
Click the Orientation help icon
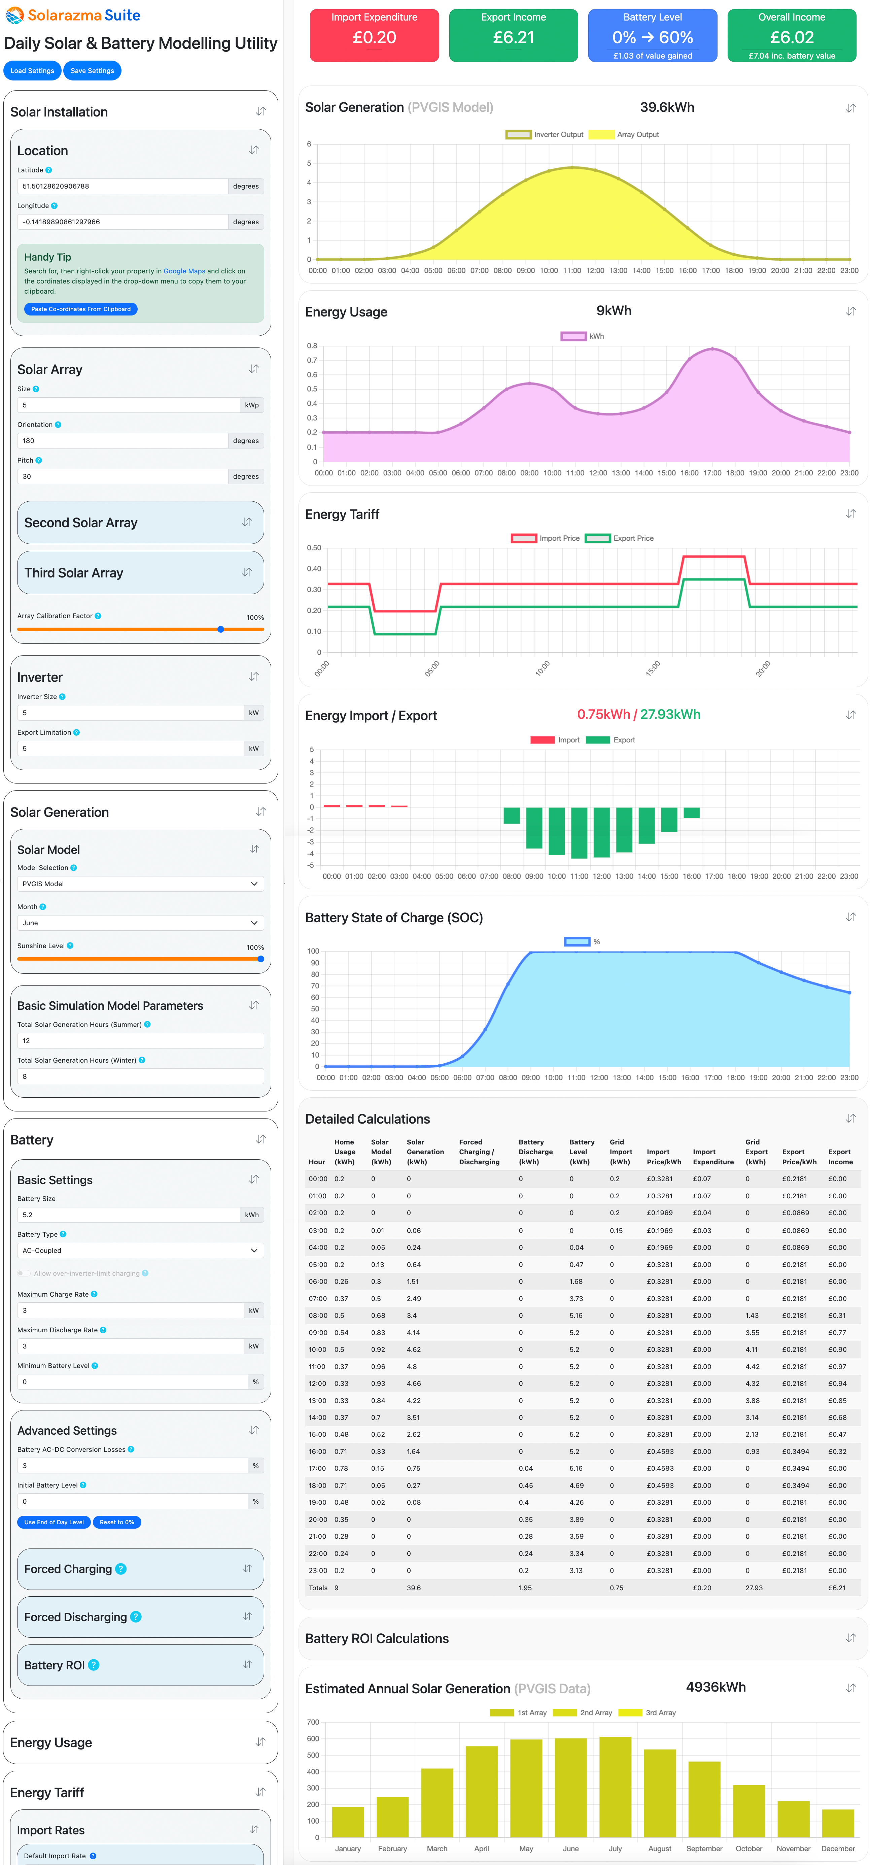58,424
